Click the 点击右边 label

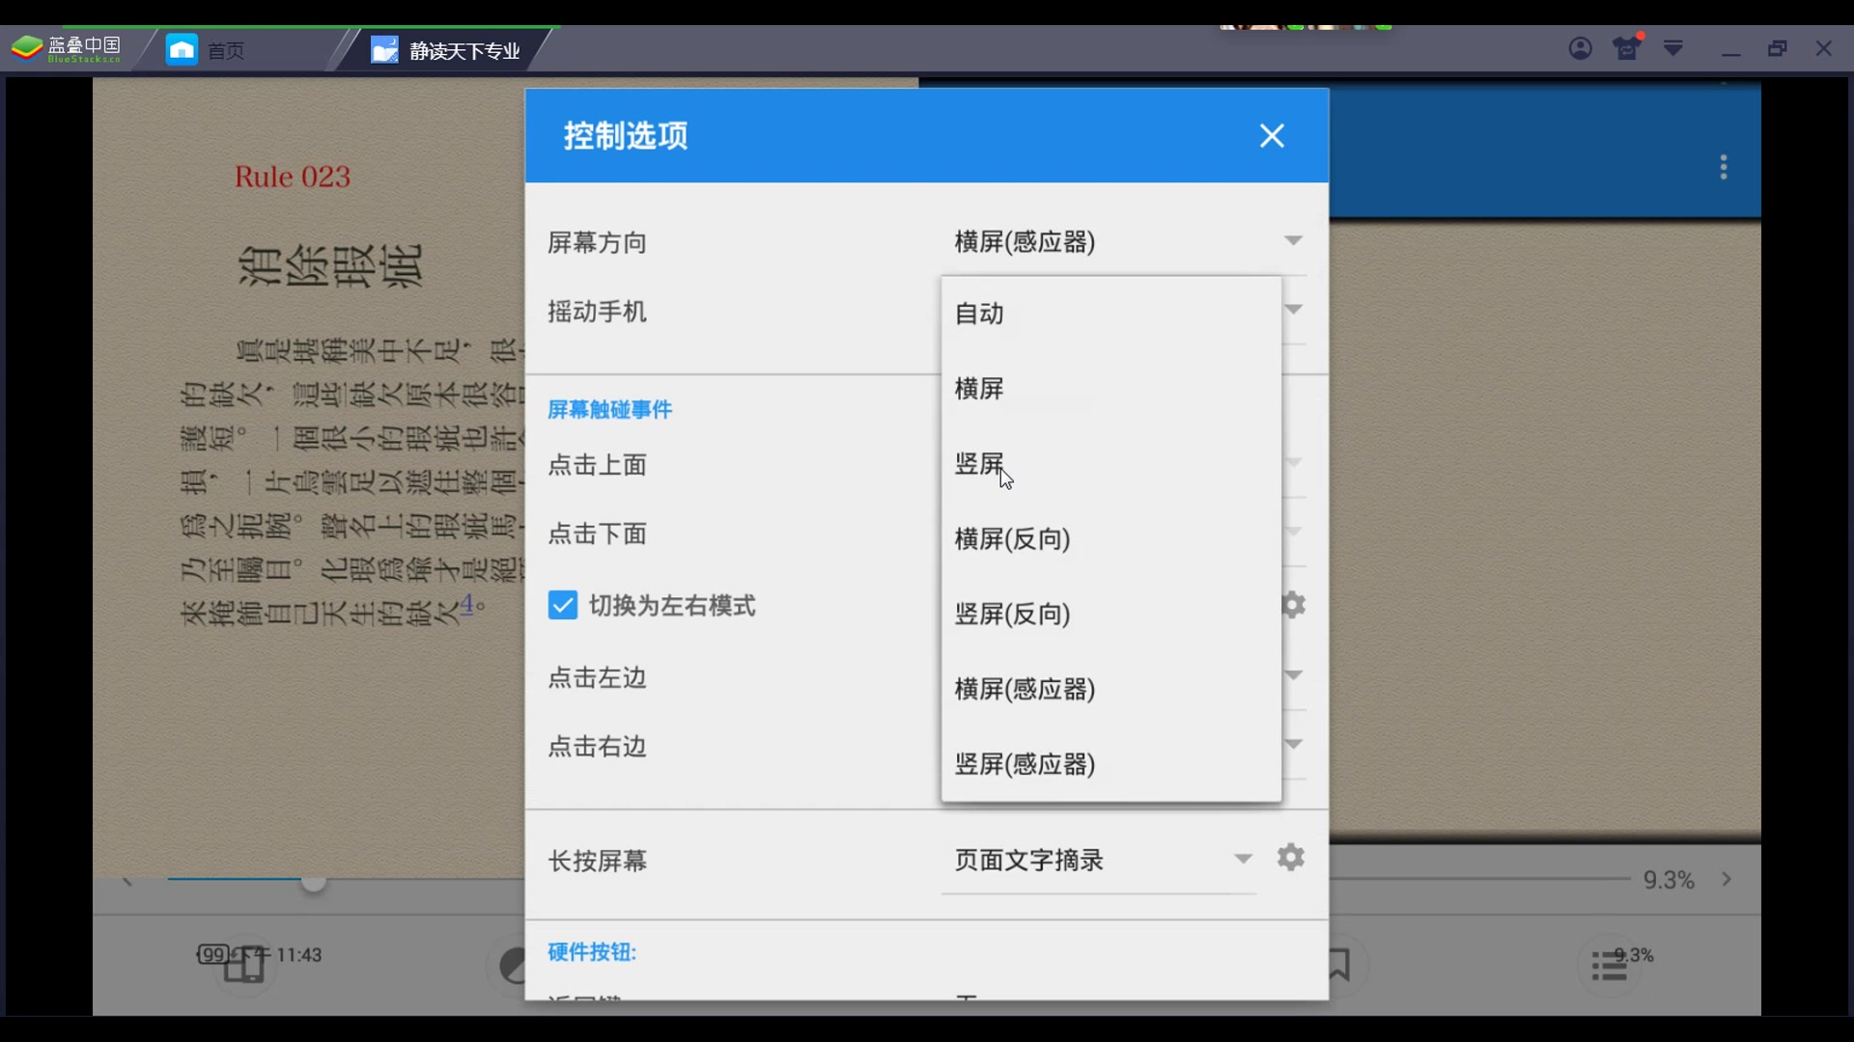tap(597, 747)
